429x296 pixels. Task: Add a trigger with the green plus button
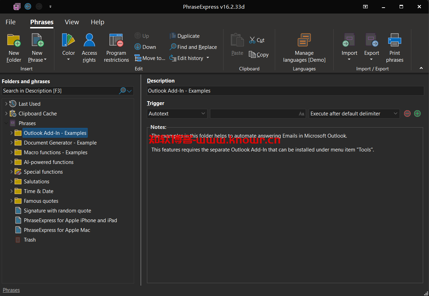tap(417, 114)
